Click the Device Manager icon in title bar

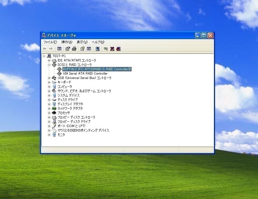tap(44, 35)
